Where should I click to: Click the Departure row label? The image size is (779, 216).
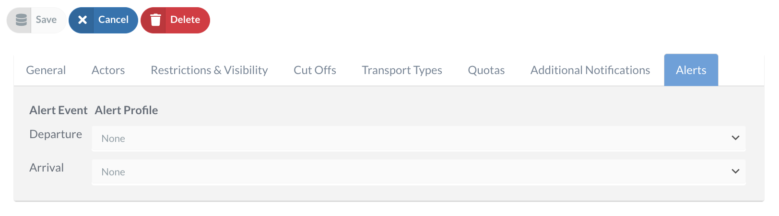pyautogui.click(x=56, y=134)
